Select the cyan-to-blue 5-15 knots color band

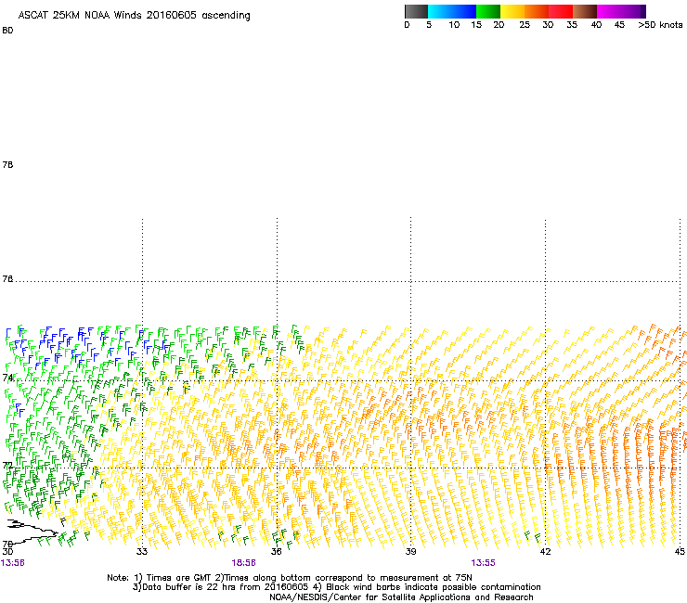click(452, 11)
